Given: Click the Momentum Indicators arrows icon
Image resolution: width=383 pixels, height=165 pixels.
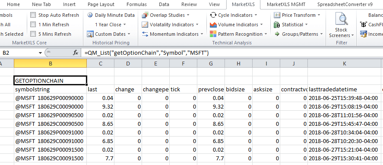Looking at the screenshot, I should click(145, 34).
